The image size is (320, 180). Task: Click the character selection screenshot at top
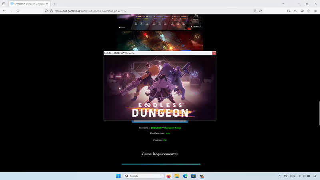coord(160,22)
